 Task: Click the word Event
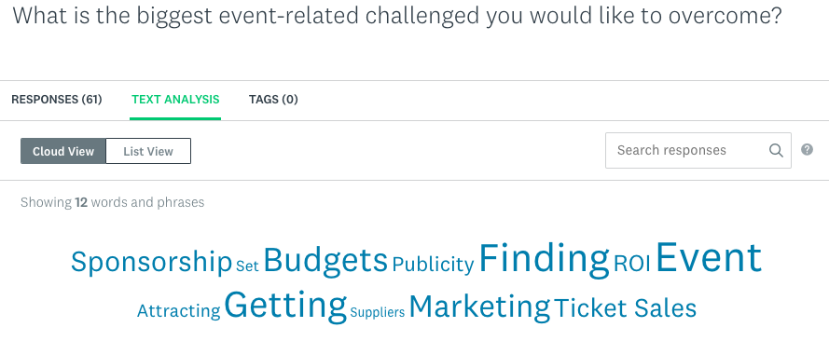pos(709,257)
